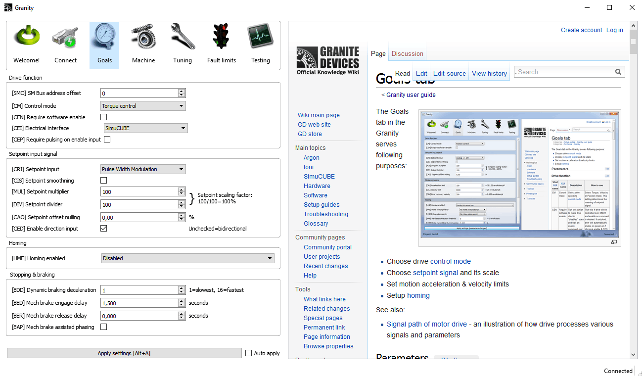Click the thumbnail enlarge icon
Screen dimensions: 644x377
(x=614, y=242)
